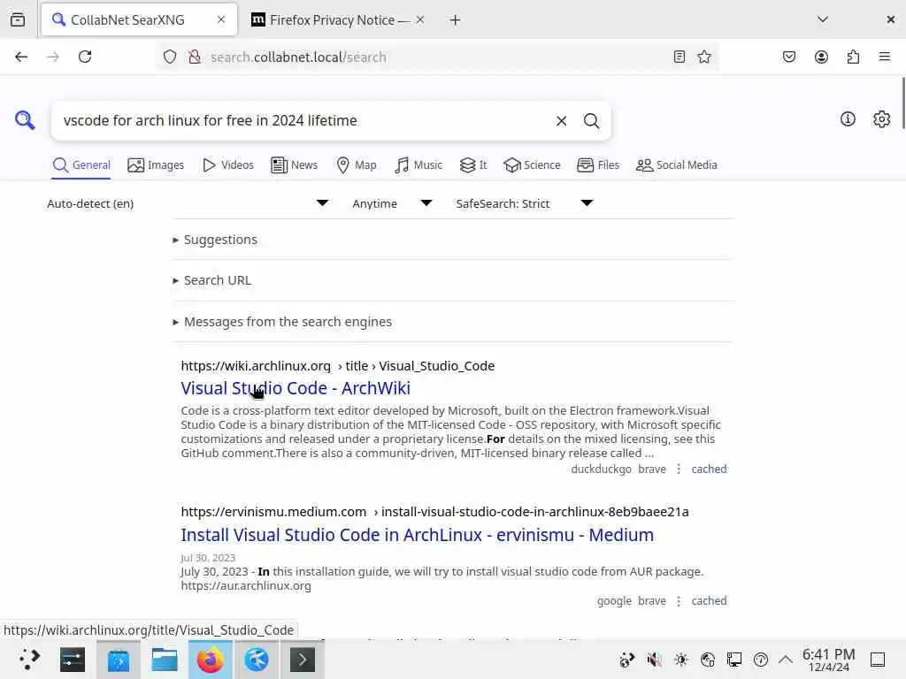Show hidden system tray icons arrow
Screen dimensions: 906x679
tap(786, 660)
